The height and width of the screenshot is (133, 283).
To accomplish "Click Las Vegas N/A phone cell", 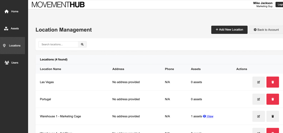I will 167,82.
